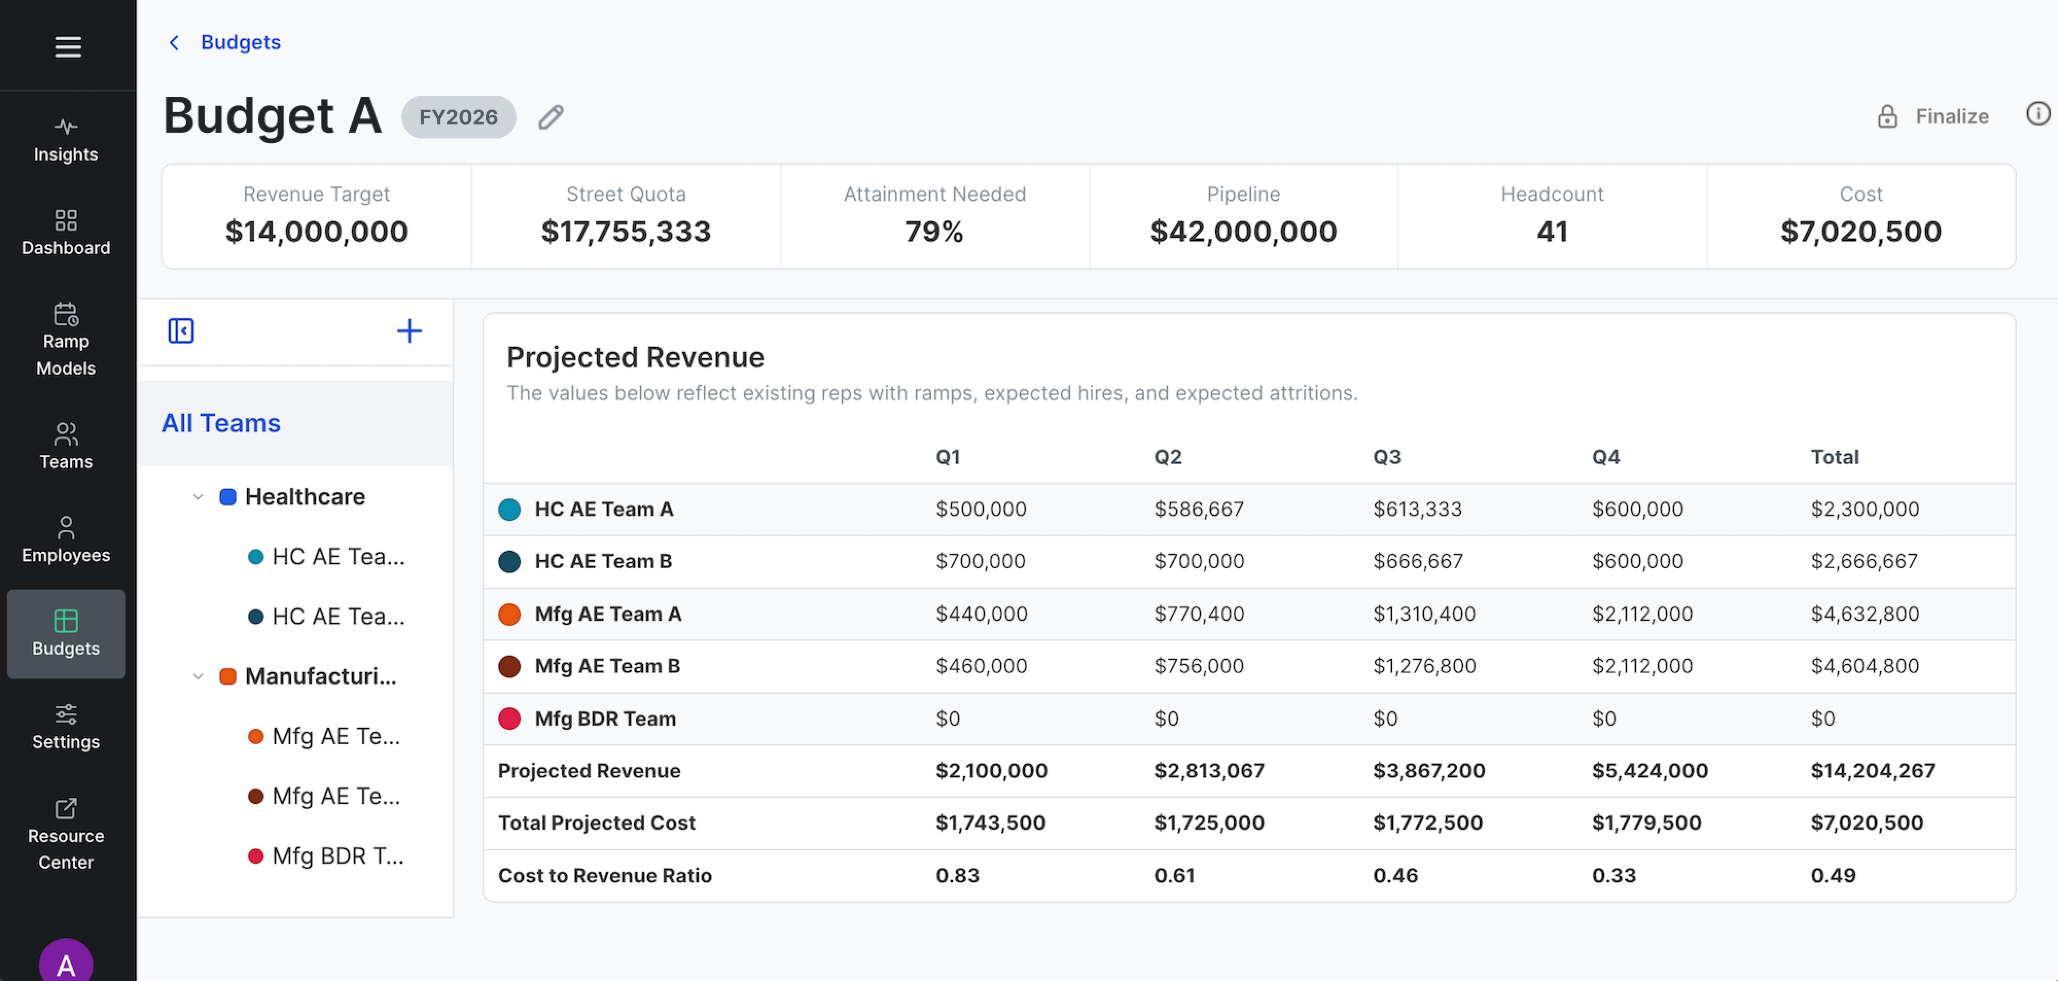Open Dashboard from navigation
This screenshot has width=2058, height=981.
65,234
